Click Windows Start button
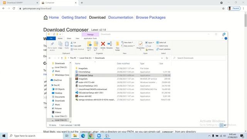The width and height of the screenshot is (247, 139). coord(4,136)
